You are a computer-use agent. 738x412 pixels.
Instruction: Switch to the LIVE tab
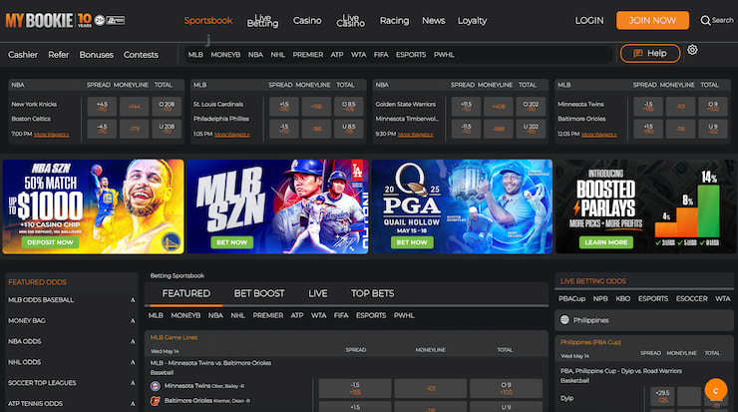coord(318,293)
